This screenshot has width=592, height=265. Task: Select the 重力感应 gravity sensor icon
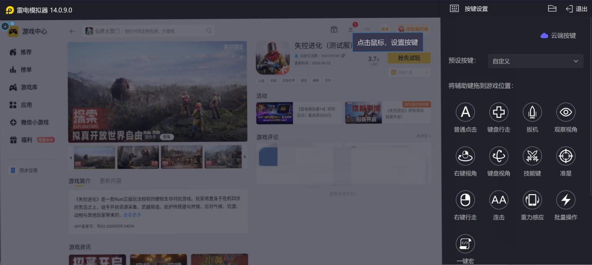point(532,200)
